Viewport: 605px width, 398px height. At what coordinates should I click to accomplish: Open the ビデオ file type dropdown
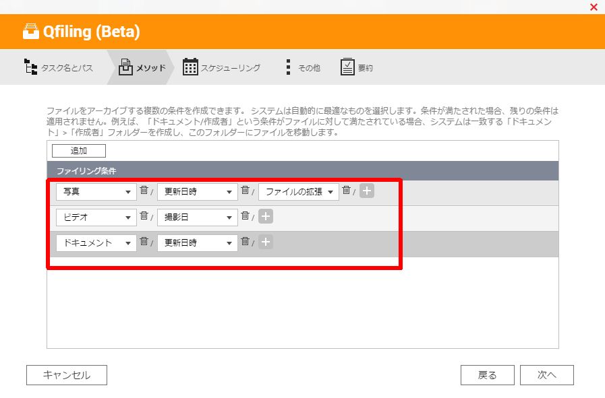[96, 218]
